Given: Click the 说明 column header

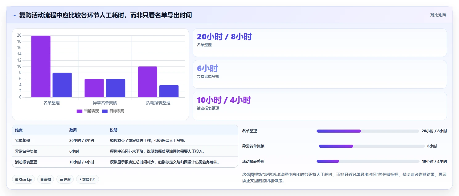Looking at the screenshot, I should (x=114, y=130).
